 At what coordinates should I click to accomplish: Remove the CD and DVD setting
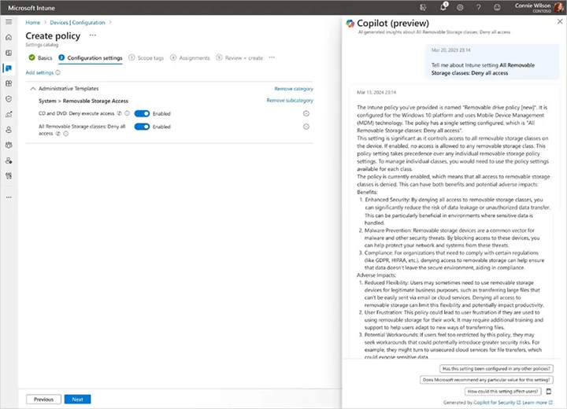click(306, 113)
